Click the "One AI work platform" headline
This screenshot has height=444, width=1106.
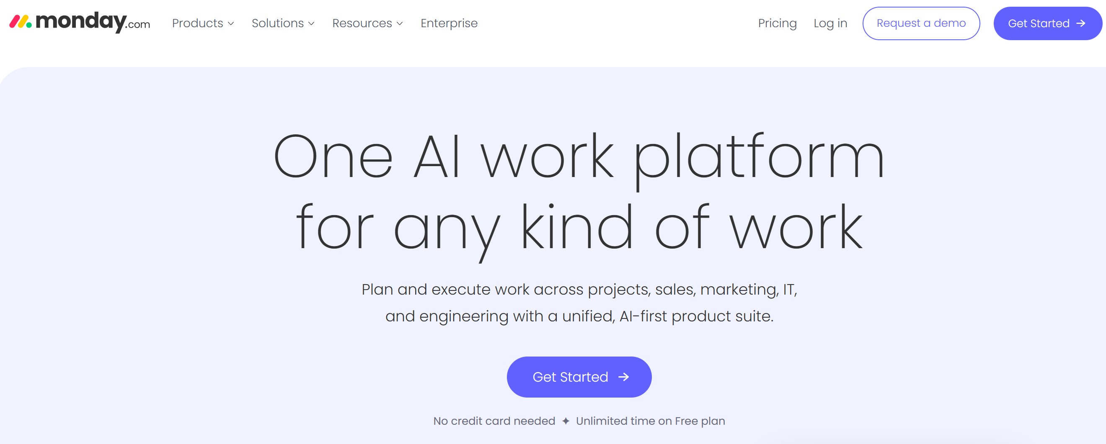coord(579,157)
